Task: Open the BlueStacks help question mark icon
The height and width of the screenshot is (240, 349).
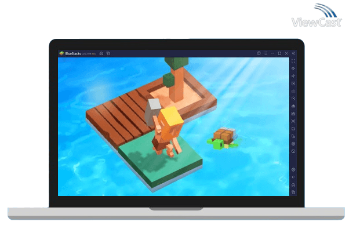Action: [x=259, y=53]
